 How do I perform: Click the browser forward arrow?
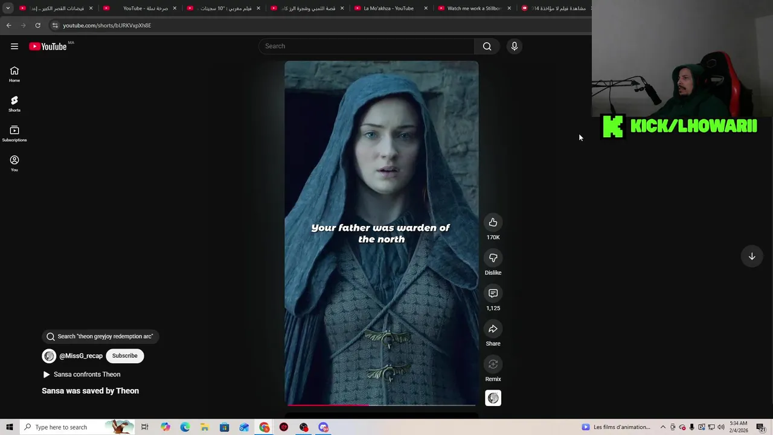tap(23, 25)
